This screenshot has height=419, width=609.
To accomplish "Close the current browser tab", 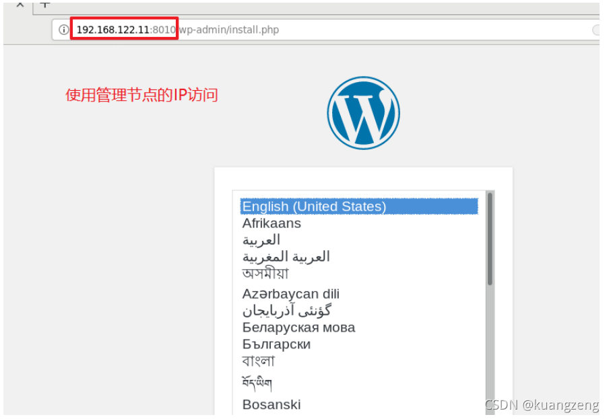I will point(20,5).
